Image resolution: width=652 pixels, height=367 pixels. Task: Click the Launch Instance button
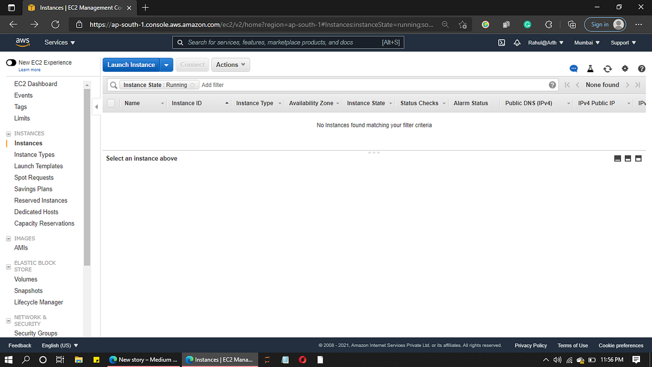tap(130, 64)
